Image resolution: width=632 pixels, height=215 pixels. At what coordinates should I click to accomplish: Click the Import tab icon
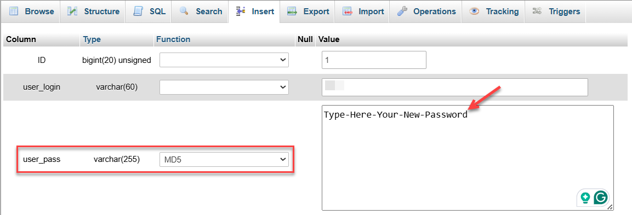pyautogui.click(x=348, y=11)
